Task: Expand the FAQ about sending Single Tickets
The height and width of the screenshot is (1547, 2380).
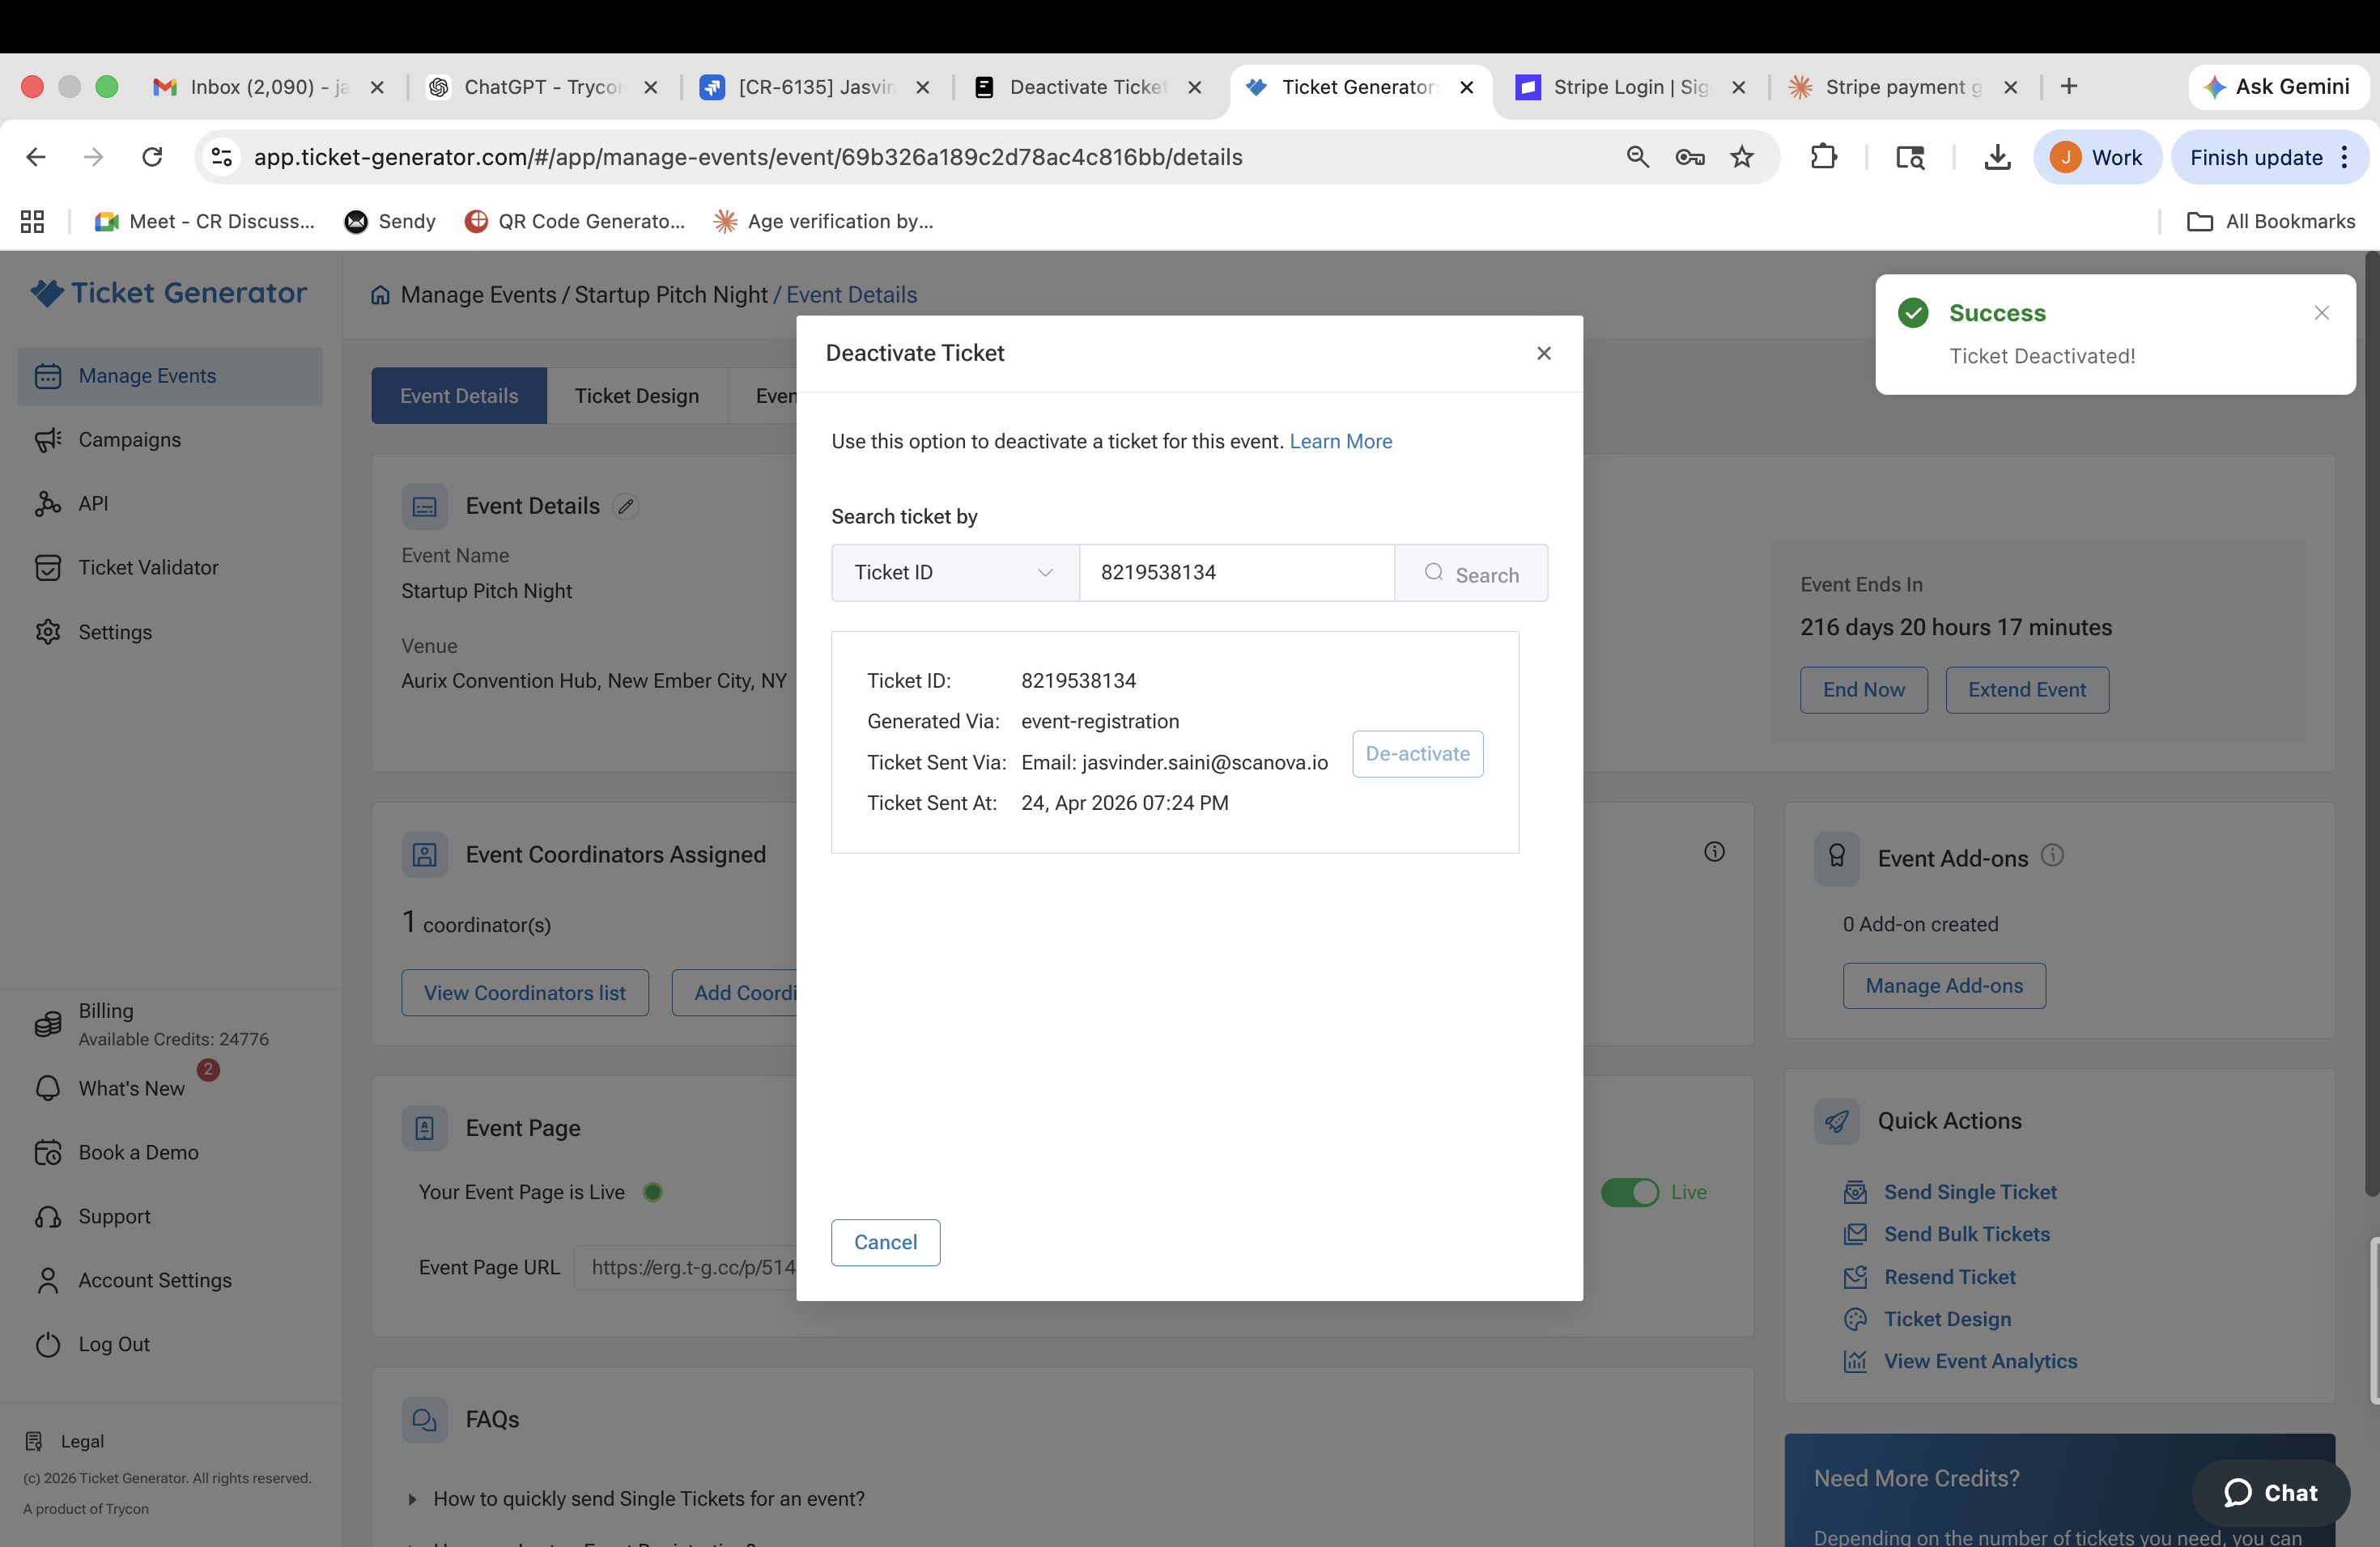Action: pyautogui.click(x=648, y=1499)
